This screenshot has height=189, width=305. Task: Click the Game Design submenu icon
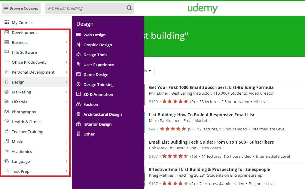click(78, 74)
